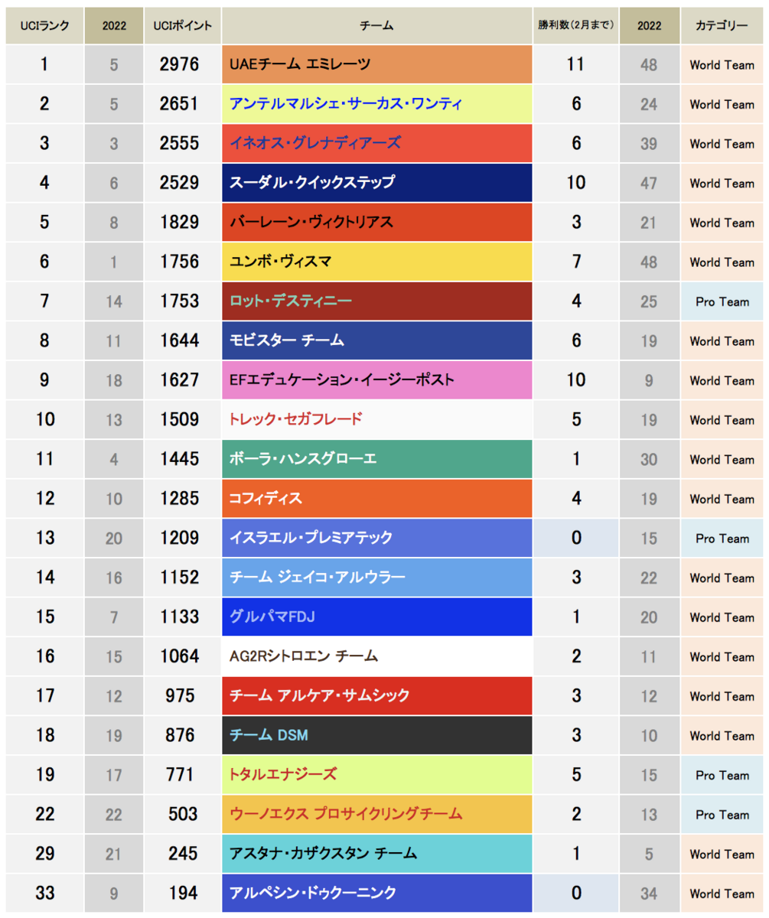The height and width of the screenshot is (918, 769).
Task: Click the 2555 UCI points value
Action: pyautogui.click(x=179, y=144)
